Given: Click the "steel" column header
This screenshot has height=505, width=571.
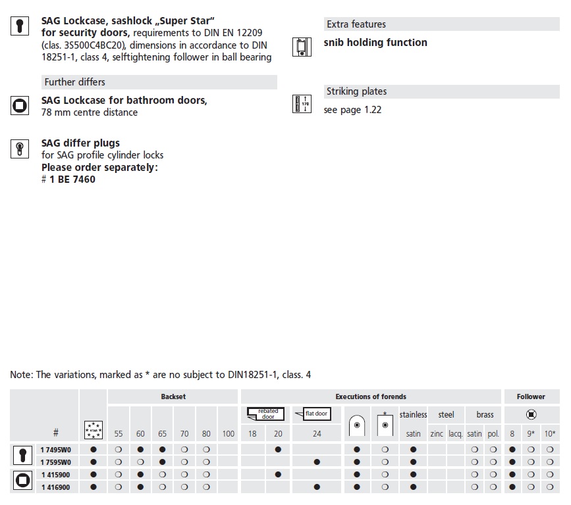Looking at the screenshot, I should pyautogui.click(x=446, y=414).
